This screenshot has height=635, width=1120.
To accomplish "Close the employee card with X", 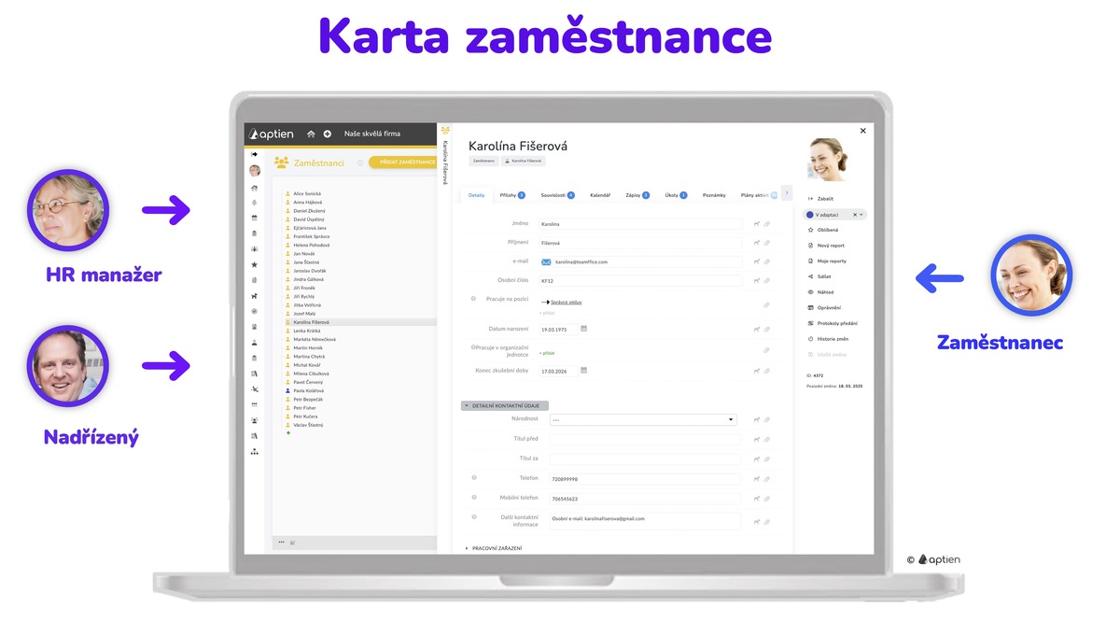I will tap(862, 132).
